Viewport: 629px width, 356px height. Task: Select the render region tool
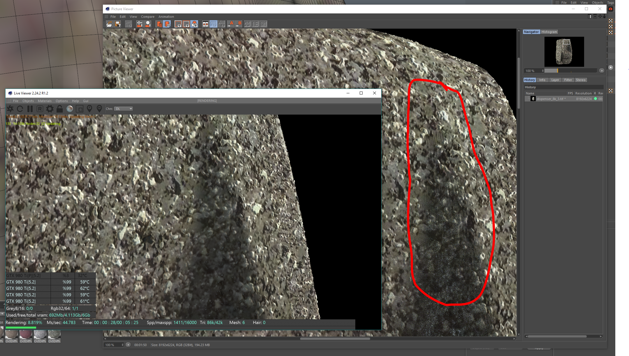pos(80,109)
